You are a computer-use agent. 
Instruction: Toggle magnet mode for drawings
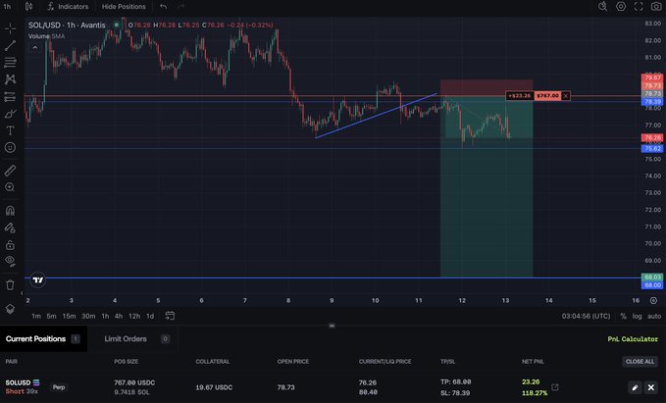pos(10,211)
